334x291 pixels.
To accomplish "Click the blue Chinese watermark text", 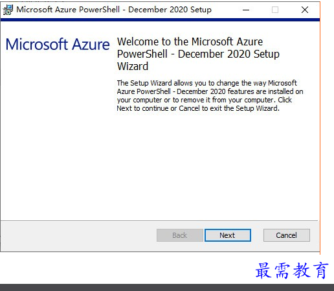I will tap(292, 270).
